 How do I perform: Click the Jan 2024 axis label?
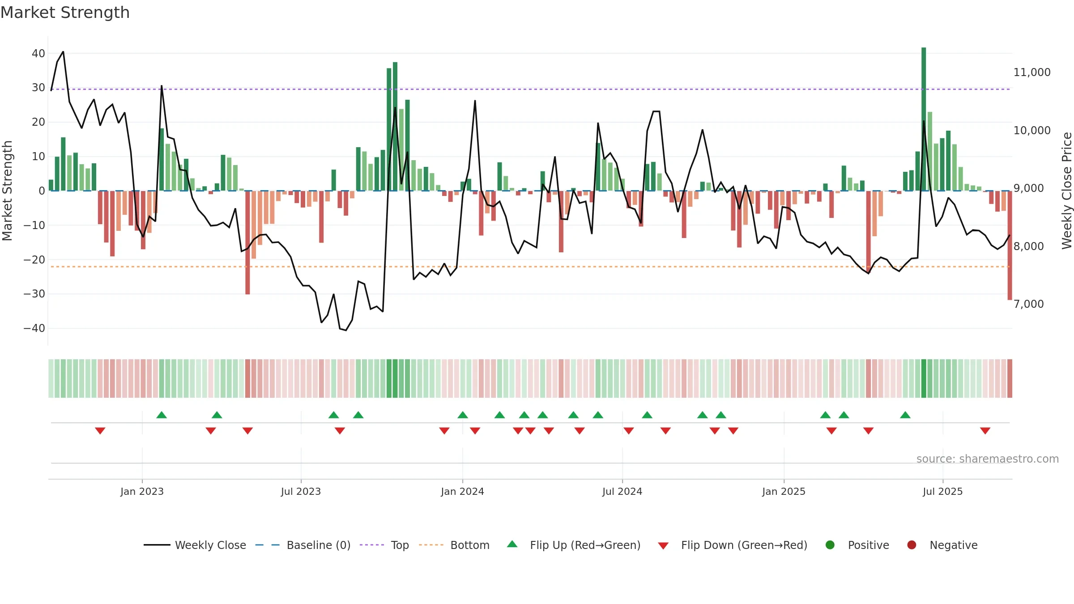462,491
